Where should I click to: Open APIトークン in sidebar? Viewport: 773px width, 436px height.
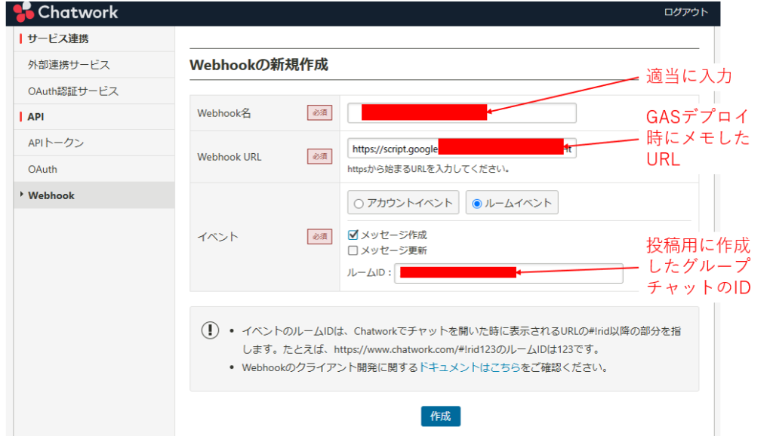click(56, 143)
